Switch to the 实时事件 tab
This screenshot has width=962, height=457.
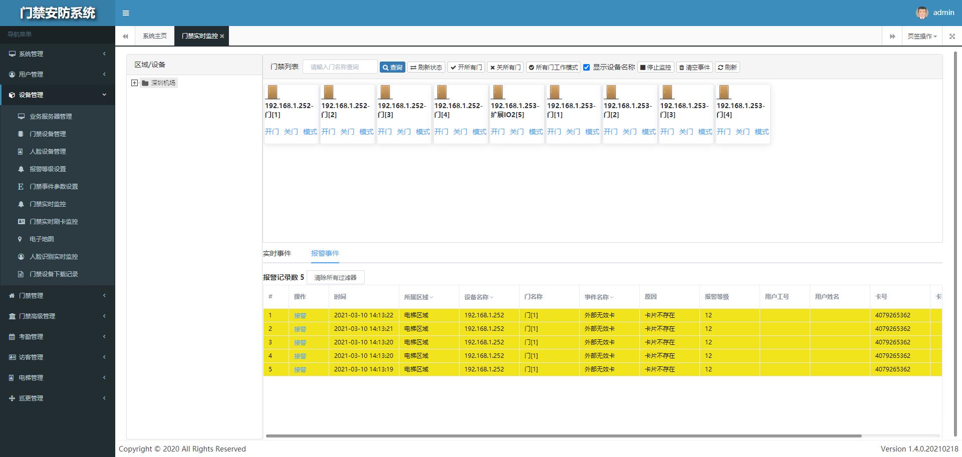coord(277,253)
